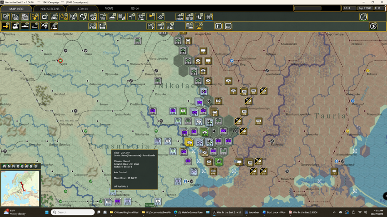
Task: Click the parachute-over-tank icon in top toolbar
Action: point(180,17)
